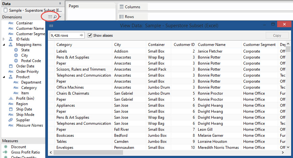293x158 pixels.
Task: Toggle the Show aliases checkbox
Action: click(90, 35)
